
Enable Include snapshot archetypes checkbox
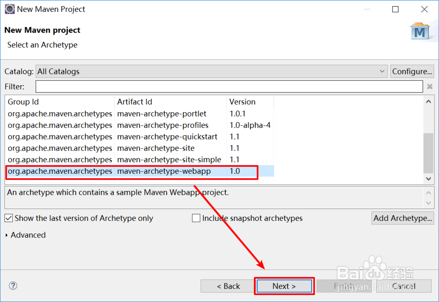[196, 218]
